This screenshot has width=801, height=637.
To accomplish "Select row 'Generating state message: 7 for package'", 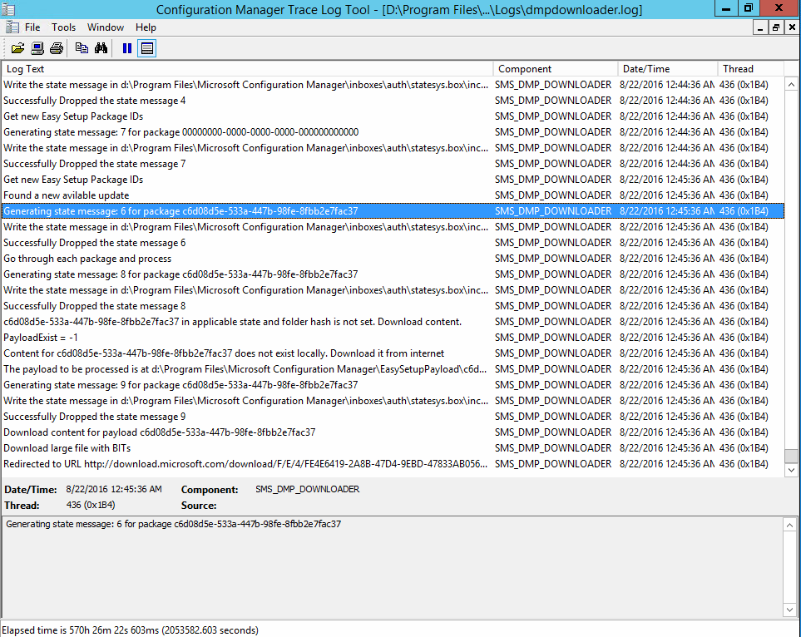I will click(393, 132).
